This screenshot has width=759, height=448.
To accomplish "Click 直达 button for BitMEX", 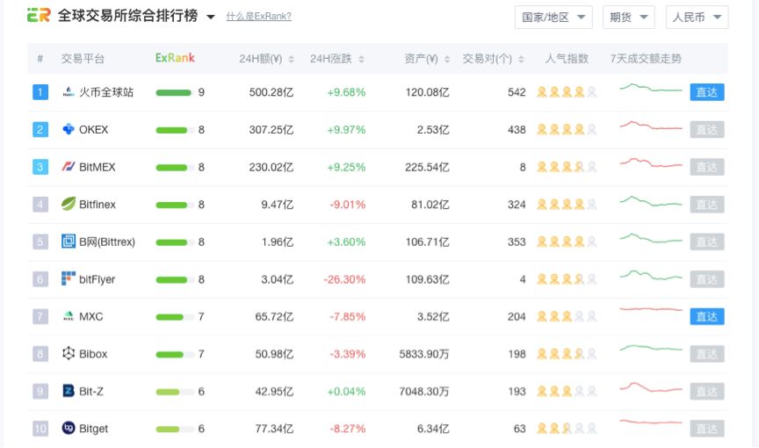I will click(x=706, y=167).
